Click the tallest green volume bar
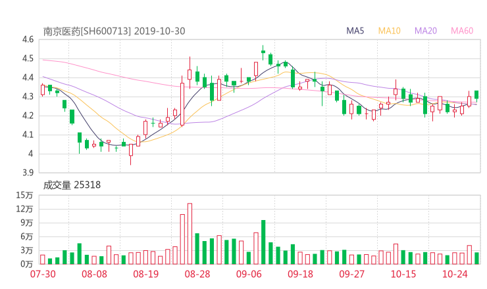487x289 pixels. [x=263, y=242]
